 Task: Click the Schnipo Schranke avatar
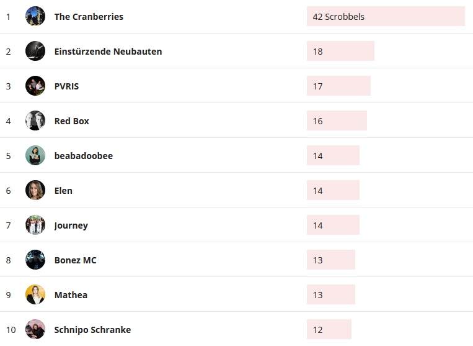coord(35,329)
